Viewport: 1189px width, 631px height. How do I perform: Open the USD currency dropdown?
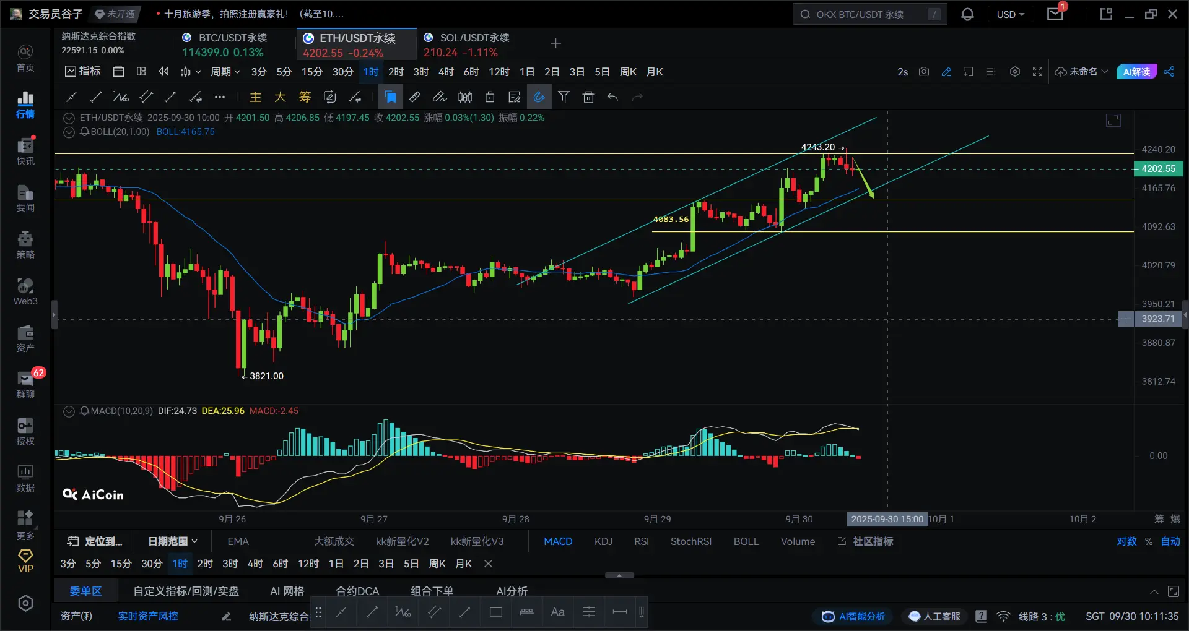pos(1011,14)
